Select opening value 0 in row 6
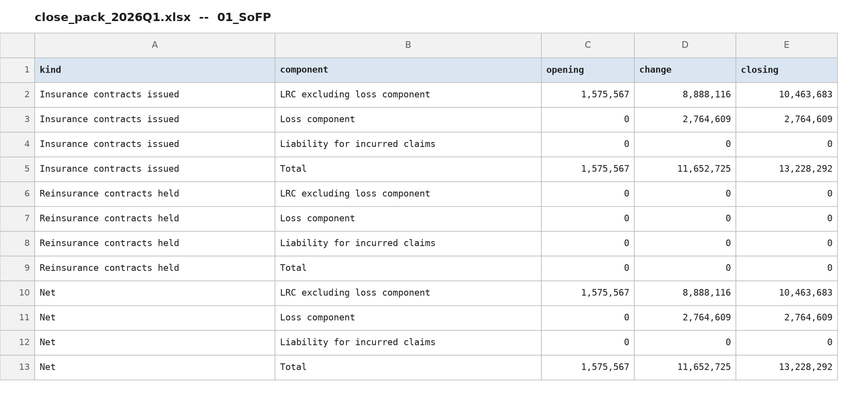 tap(588, 194)
